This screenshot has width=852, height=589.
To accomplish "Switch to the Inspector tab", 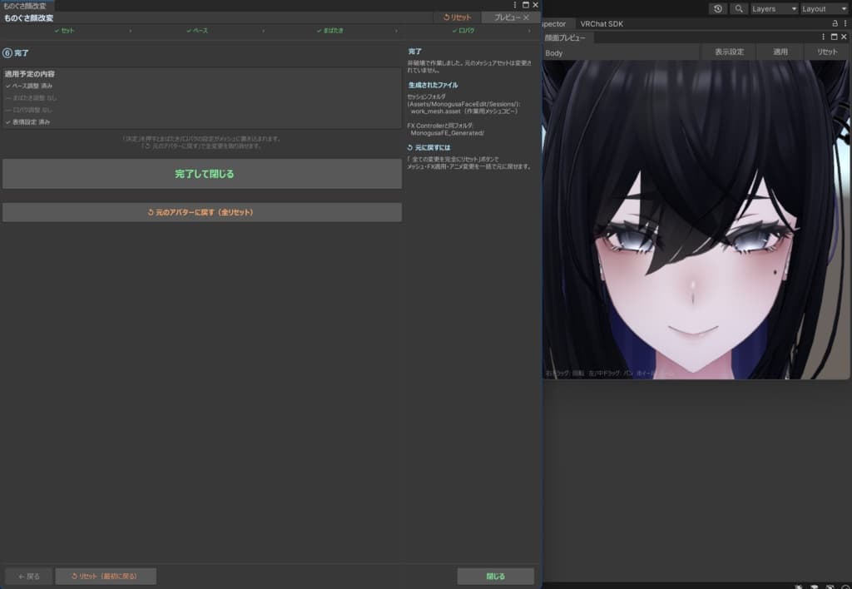I will (554, 24).
